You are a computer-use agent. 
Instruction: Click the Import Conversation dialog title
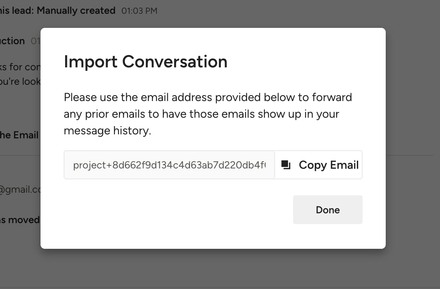pos(145,62)
